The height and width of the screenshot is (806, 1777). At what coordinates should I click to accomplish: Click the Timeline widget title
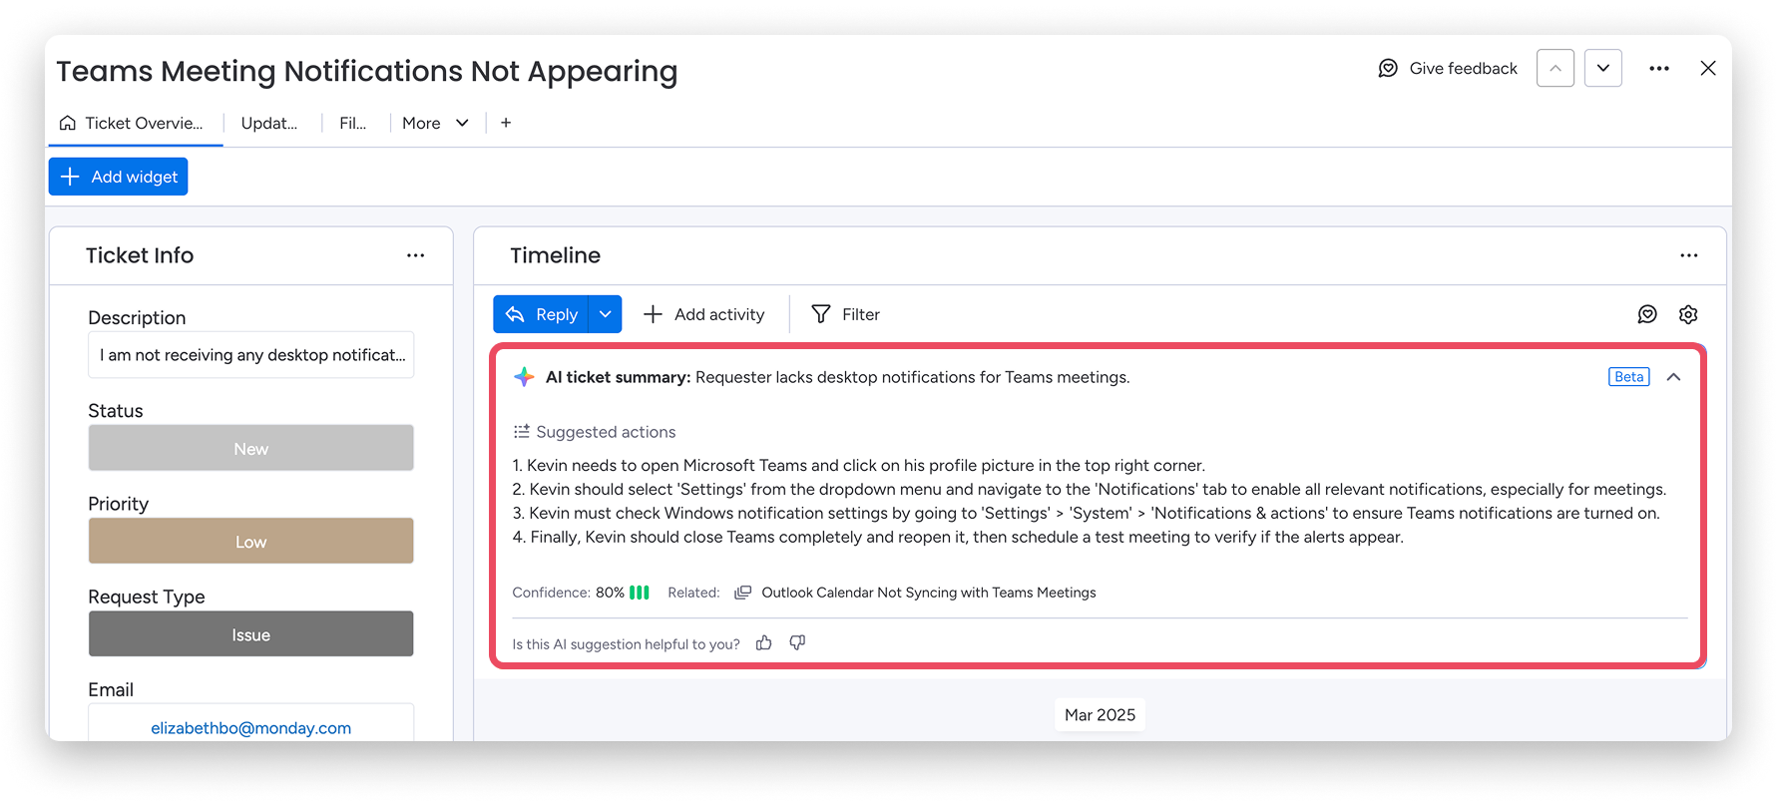556,255
